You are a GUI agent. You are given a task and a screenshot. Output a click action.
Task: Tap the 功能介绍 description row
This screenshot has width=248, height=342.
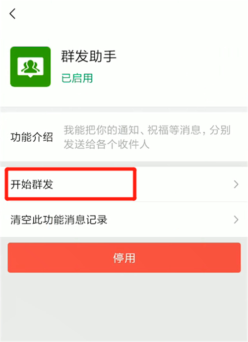tap(124, 137)
